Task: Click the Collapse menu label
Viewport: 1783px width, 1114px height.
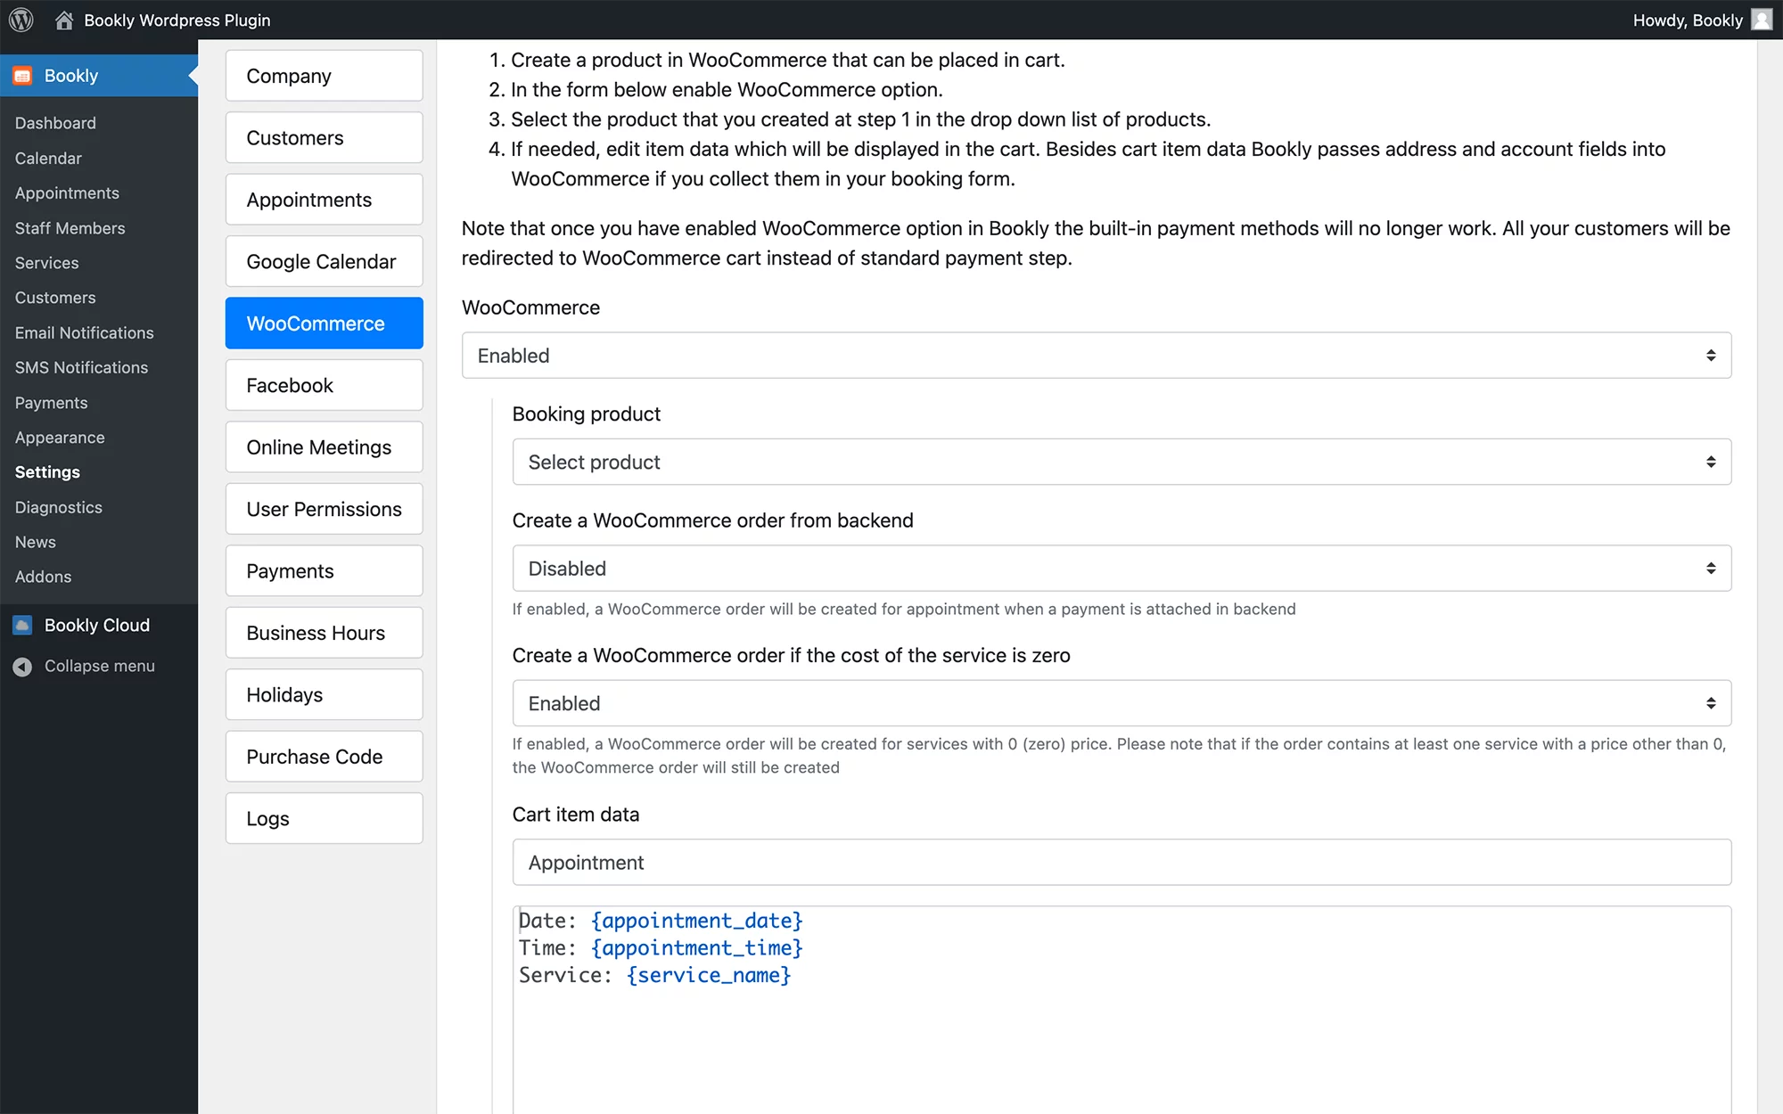Action: point(100,667)
